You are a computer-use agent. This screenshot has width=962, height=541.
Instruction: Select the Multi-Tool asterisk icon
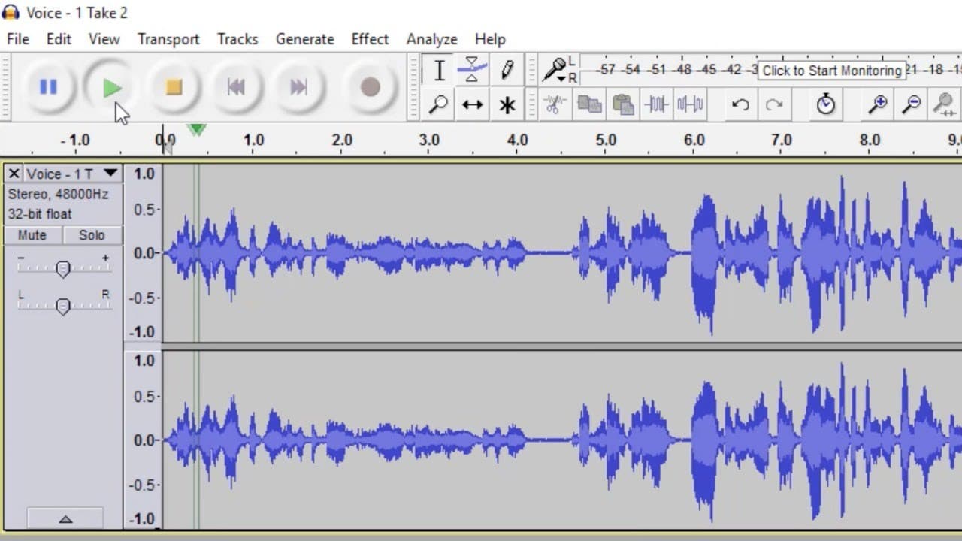click(x=507, y=104)
